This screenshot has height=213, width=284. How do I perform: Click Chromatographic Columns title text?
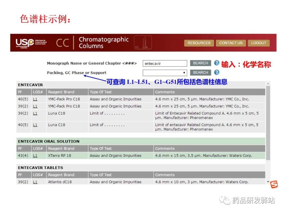click(x=104, y=43)
